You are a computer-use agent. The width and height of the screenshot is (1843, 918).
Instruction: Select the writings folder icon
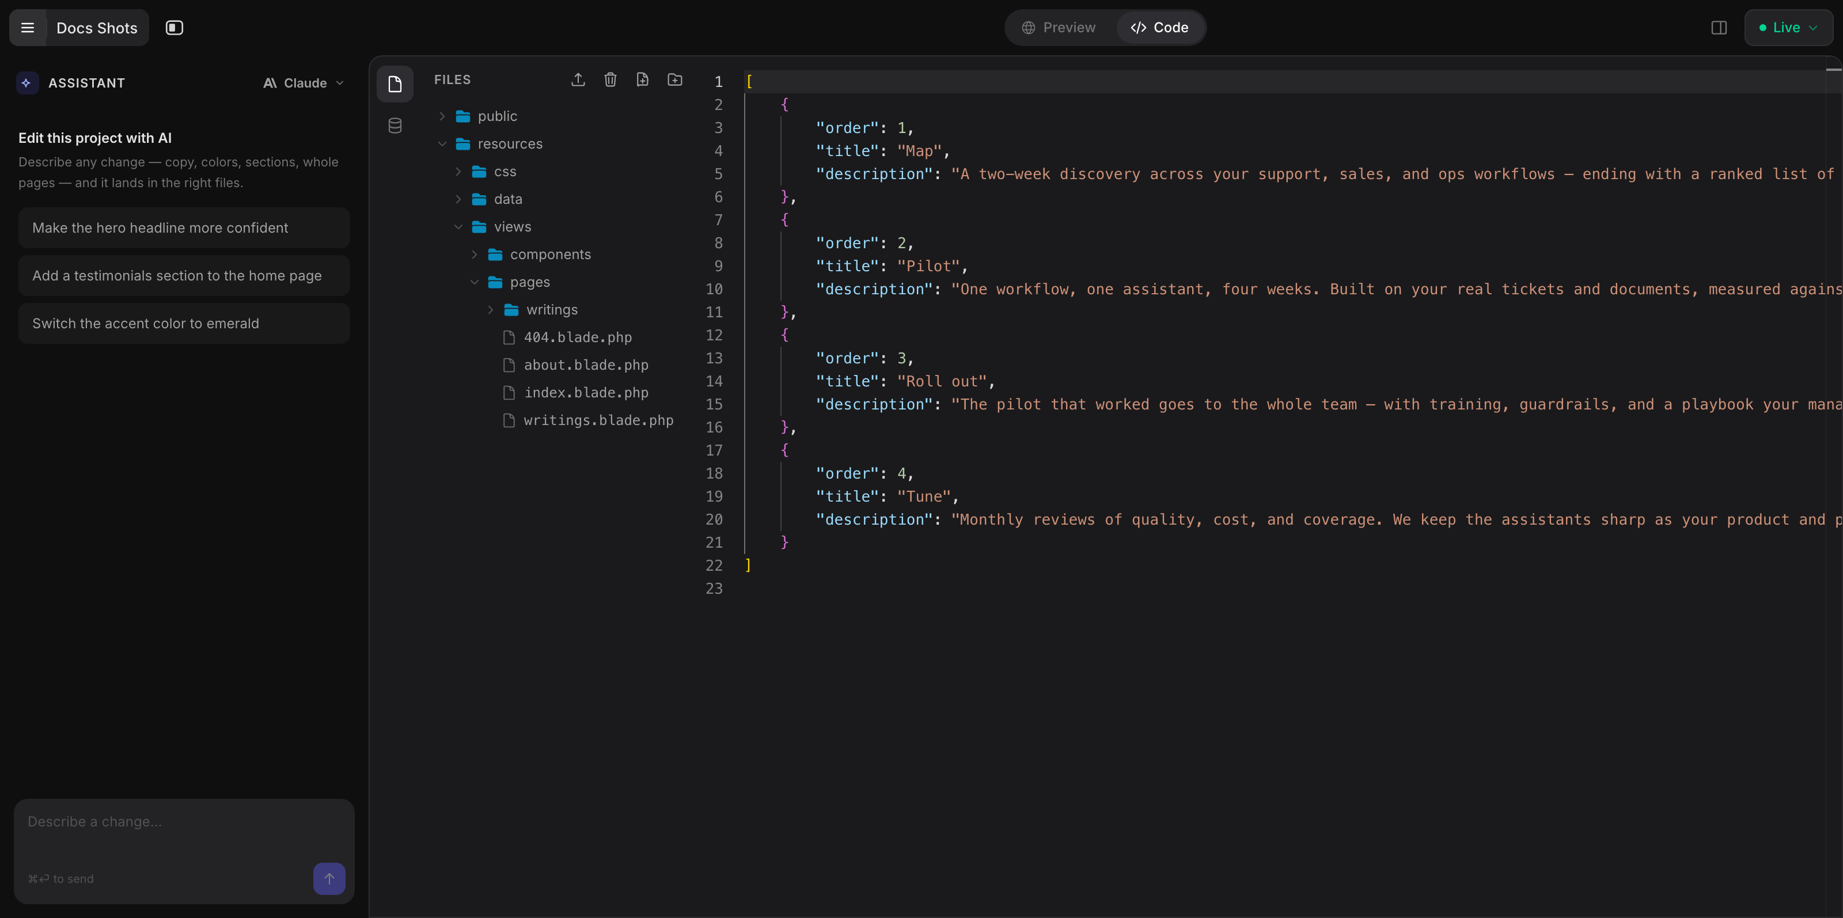tap(511, 310)
